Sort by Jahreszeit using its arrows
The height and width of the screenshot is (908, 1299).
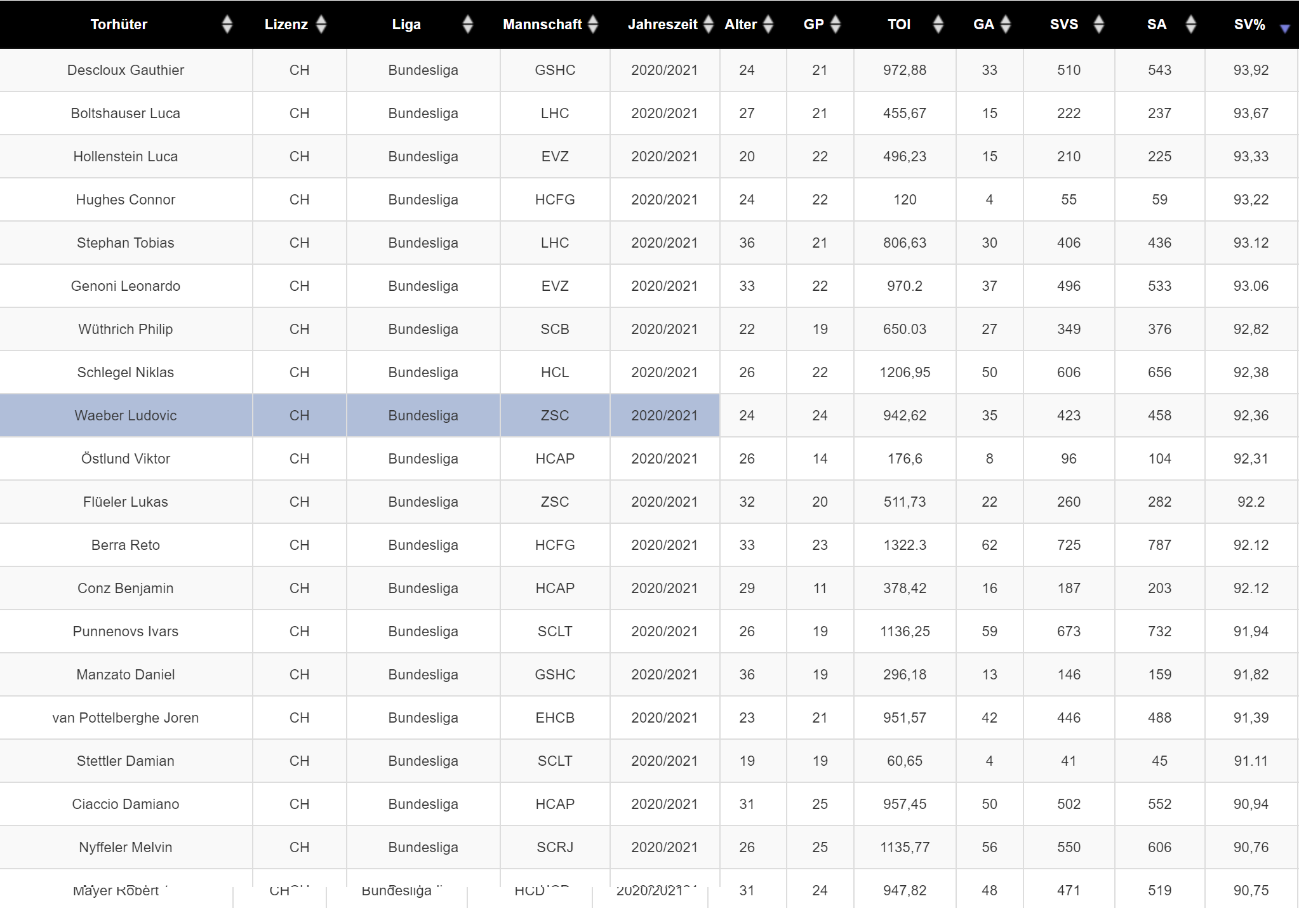pos(709,25)
